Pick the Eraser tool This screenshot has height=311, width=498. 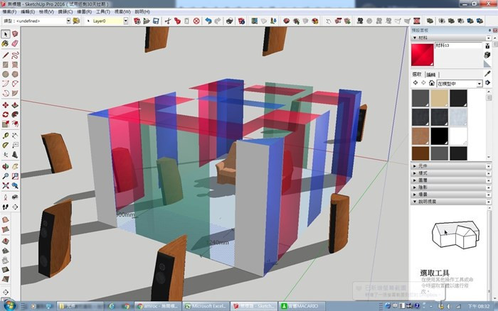click(x=16, y=44)
